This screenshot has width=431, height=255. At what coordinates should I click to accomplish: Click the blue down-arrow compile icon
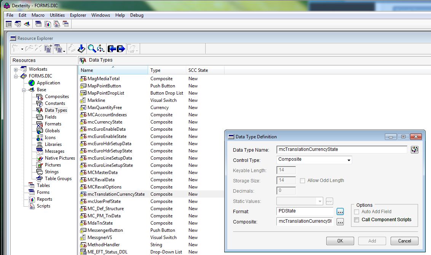[81, 48]
